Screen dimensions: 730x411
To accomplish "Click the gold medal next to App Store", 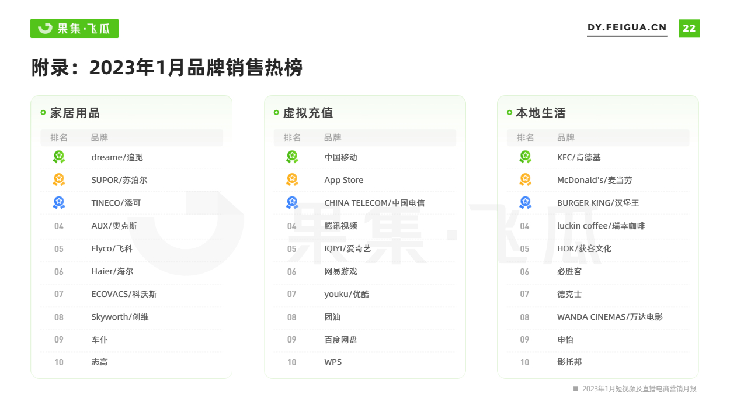I will pos(292,179).
